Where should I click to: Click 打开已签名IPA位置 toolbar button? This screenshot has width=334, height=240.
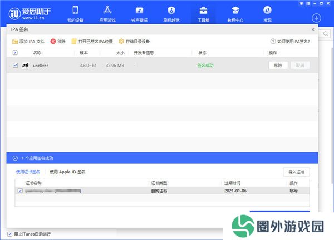(x=92, y=42)
